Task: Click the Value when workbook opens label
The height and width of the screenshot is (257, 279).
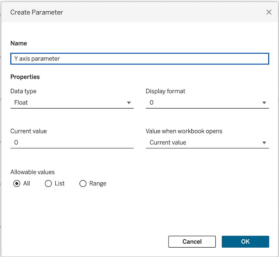Action: tap(184, 131)
